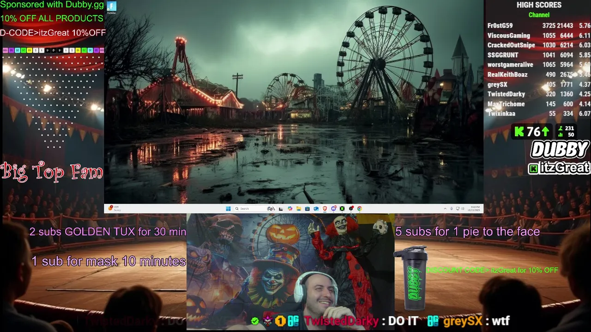Open the weather widget showing Sunny
Viewport: 591px width, 332px height.
(114, 208)
